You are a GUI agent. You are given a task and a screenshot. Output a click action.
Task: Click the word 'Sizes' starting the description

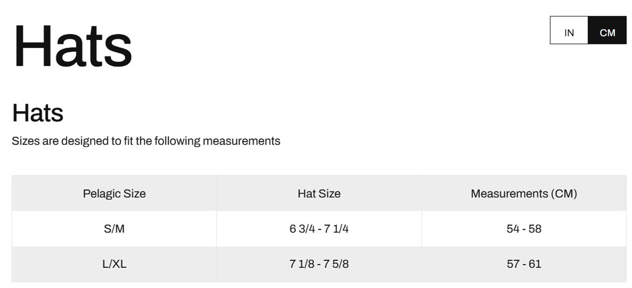pyautogui.click(x=26, y=141)
